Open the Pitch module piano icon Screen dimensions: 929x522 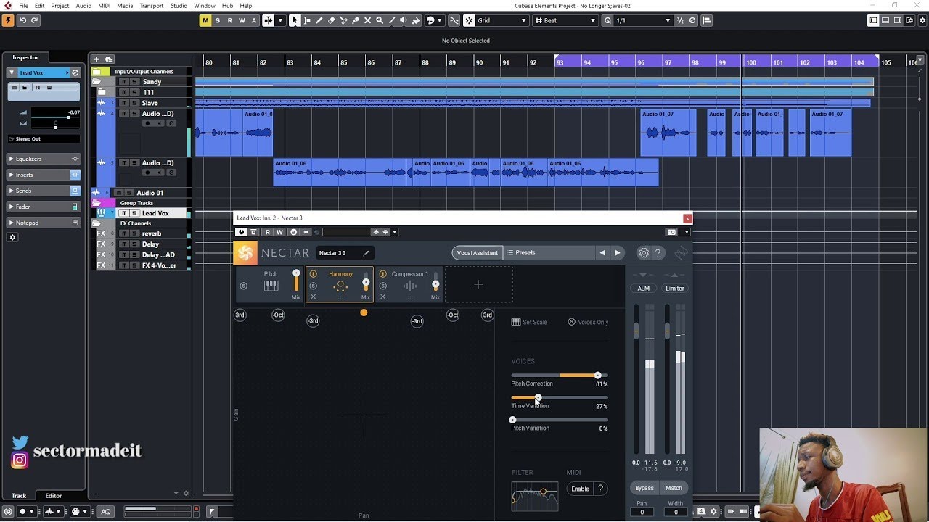coord(271,286)
